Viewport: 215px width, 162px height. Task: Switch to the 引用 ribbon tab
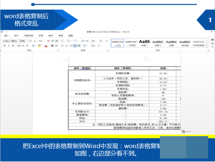pos(41,36)
